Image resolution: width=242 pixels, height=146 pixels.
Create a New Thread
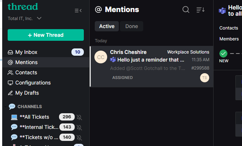tap(46, 35)
